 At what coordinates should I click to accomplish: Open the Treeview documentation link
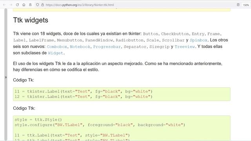[185, 47]
